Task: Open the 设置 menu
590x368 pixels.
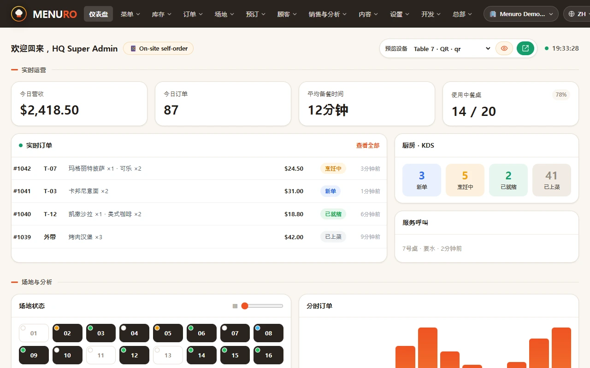Action: (x=400, y=14)
